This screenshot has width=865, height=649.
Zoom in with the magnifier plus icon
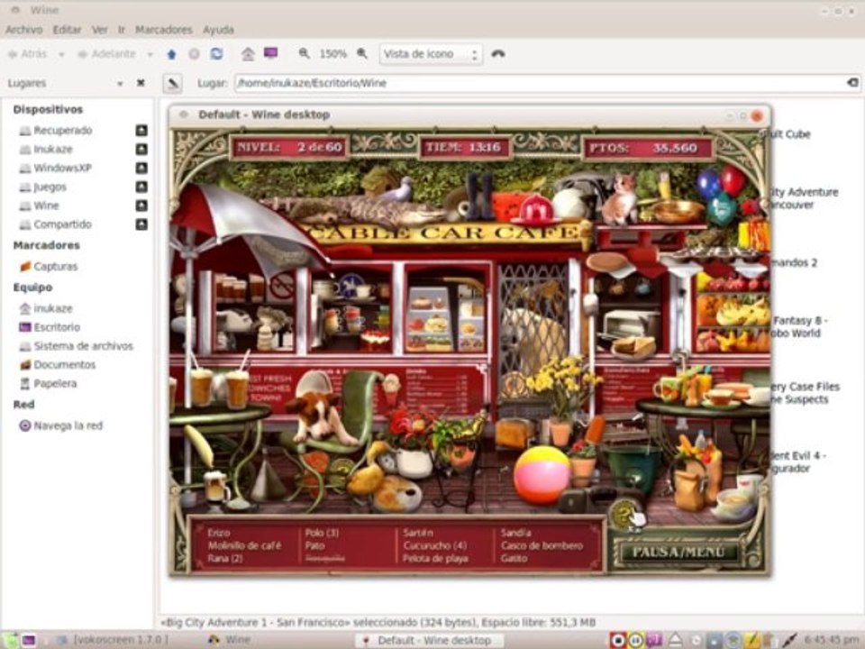(x=362, y=53)
